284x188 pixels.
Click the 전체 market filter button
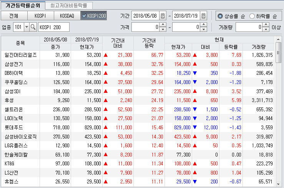click(x=13, y=16)
